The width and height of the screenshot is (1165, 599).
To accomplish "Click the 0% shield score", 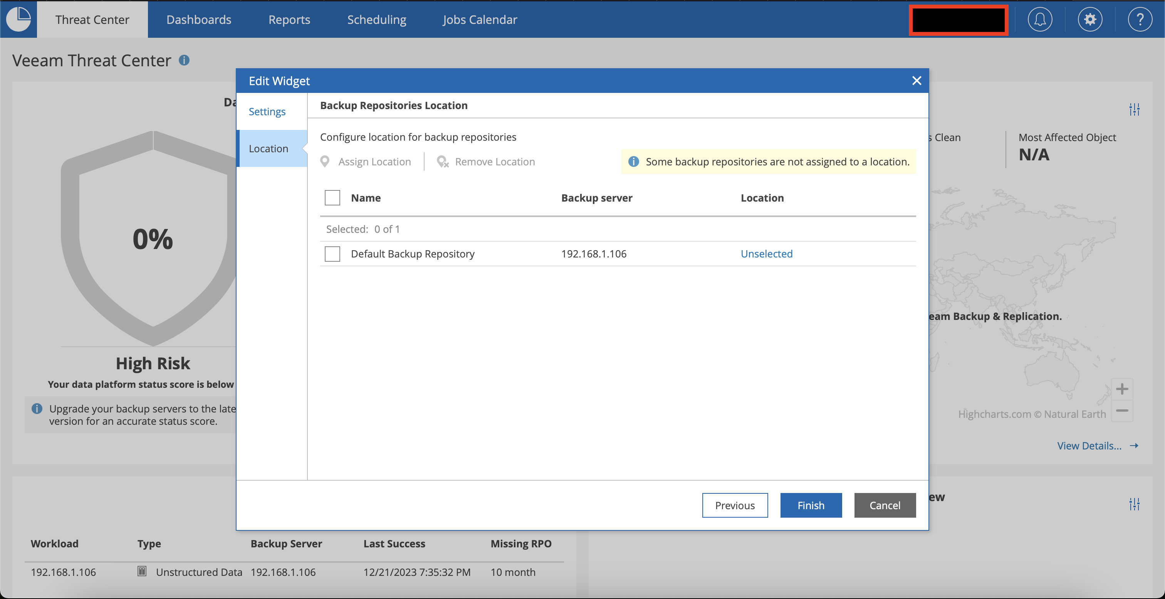I will (x=153, y=239).
